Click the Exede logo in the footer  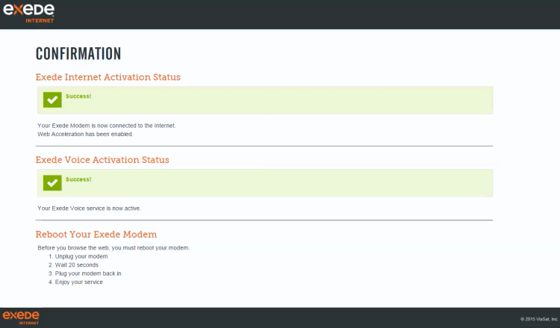pos(21,318)
